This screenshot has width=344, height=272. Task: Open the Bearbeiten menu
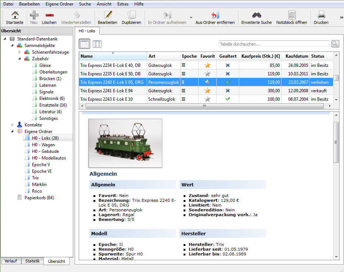[x=29, y=4]
